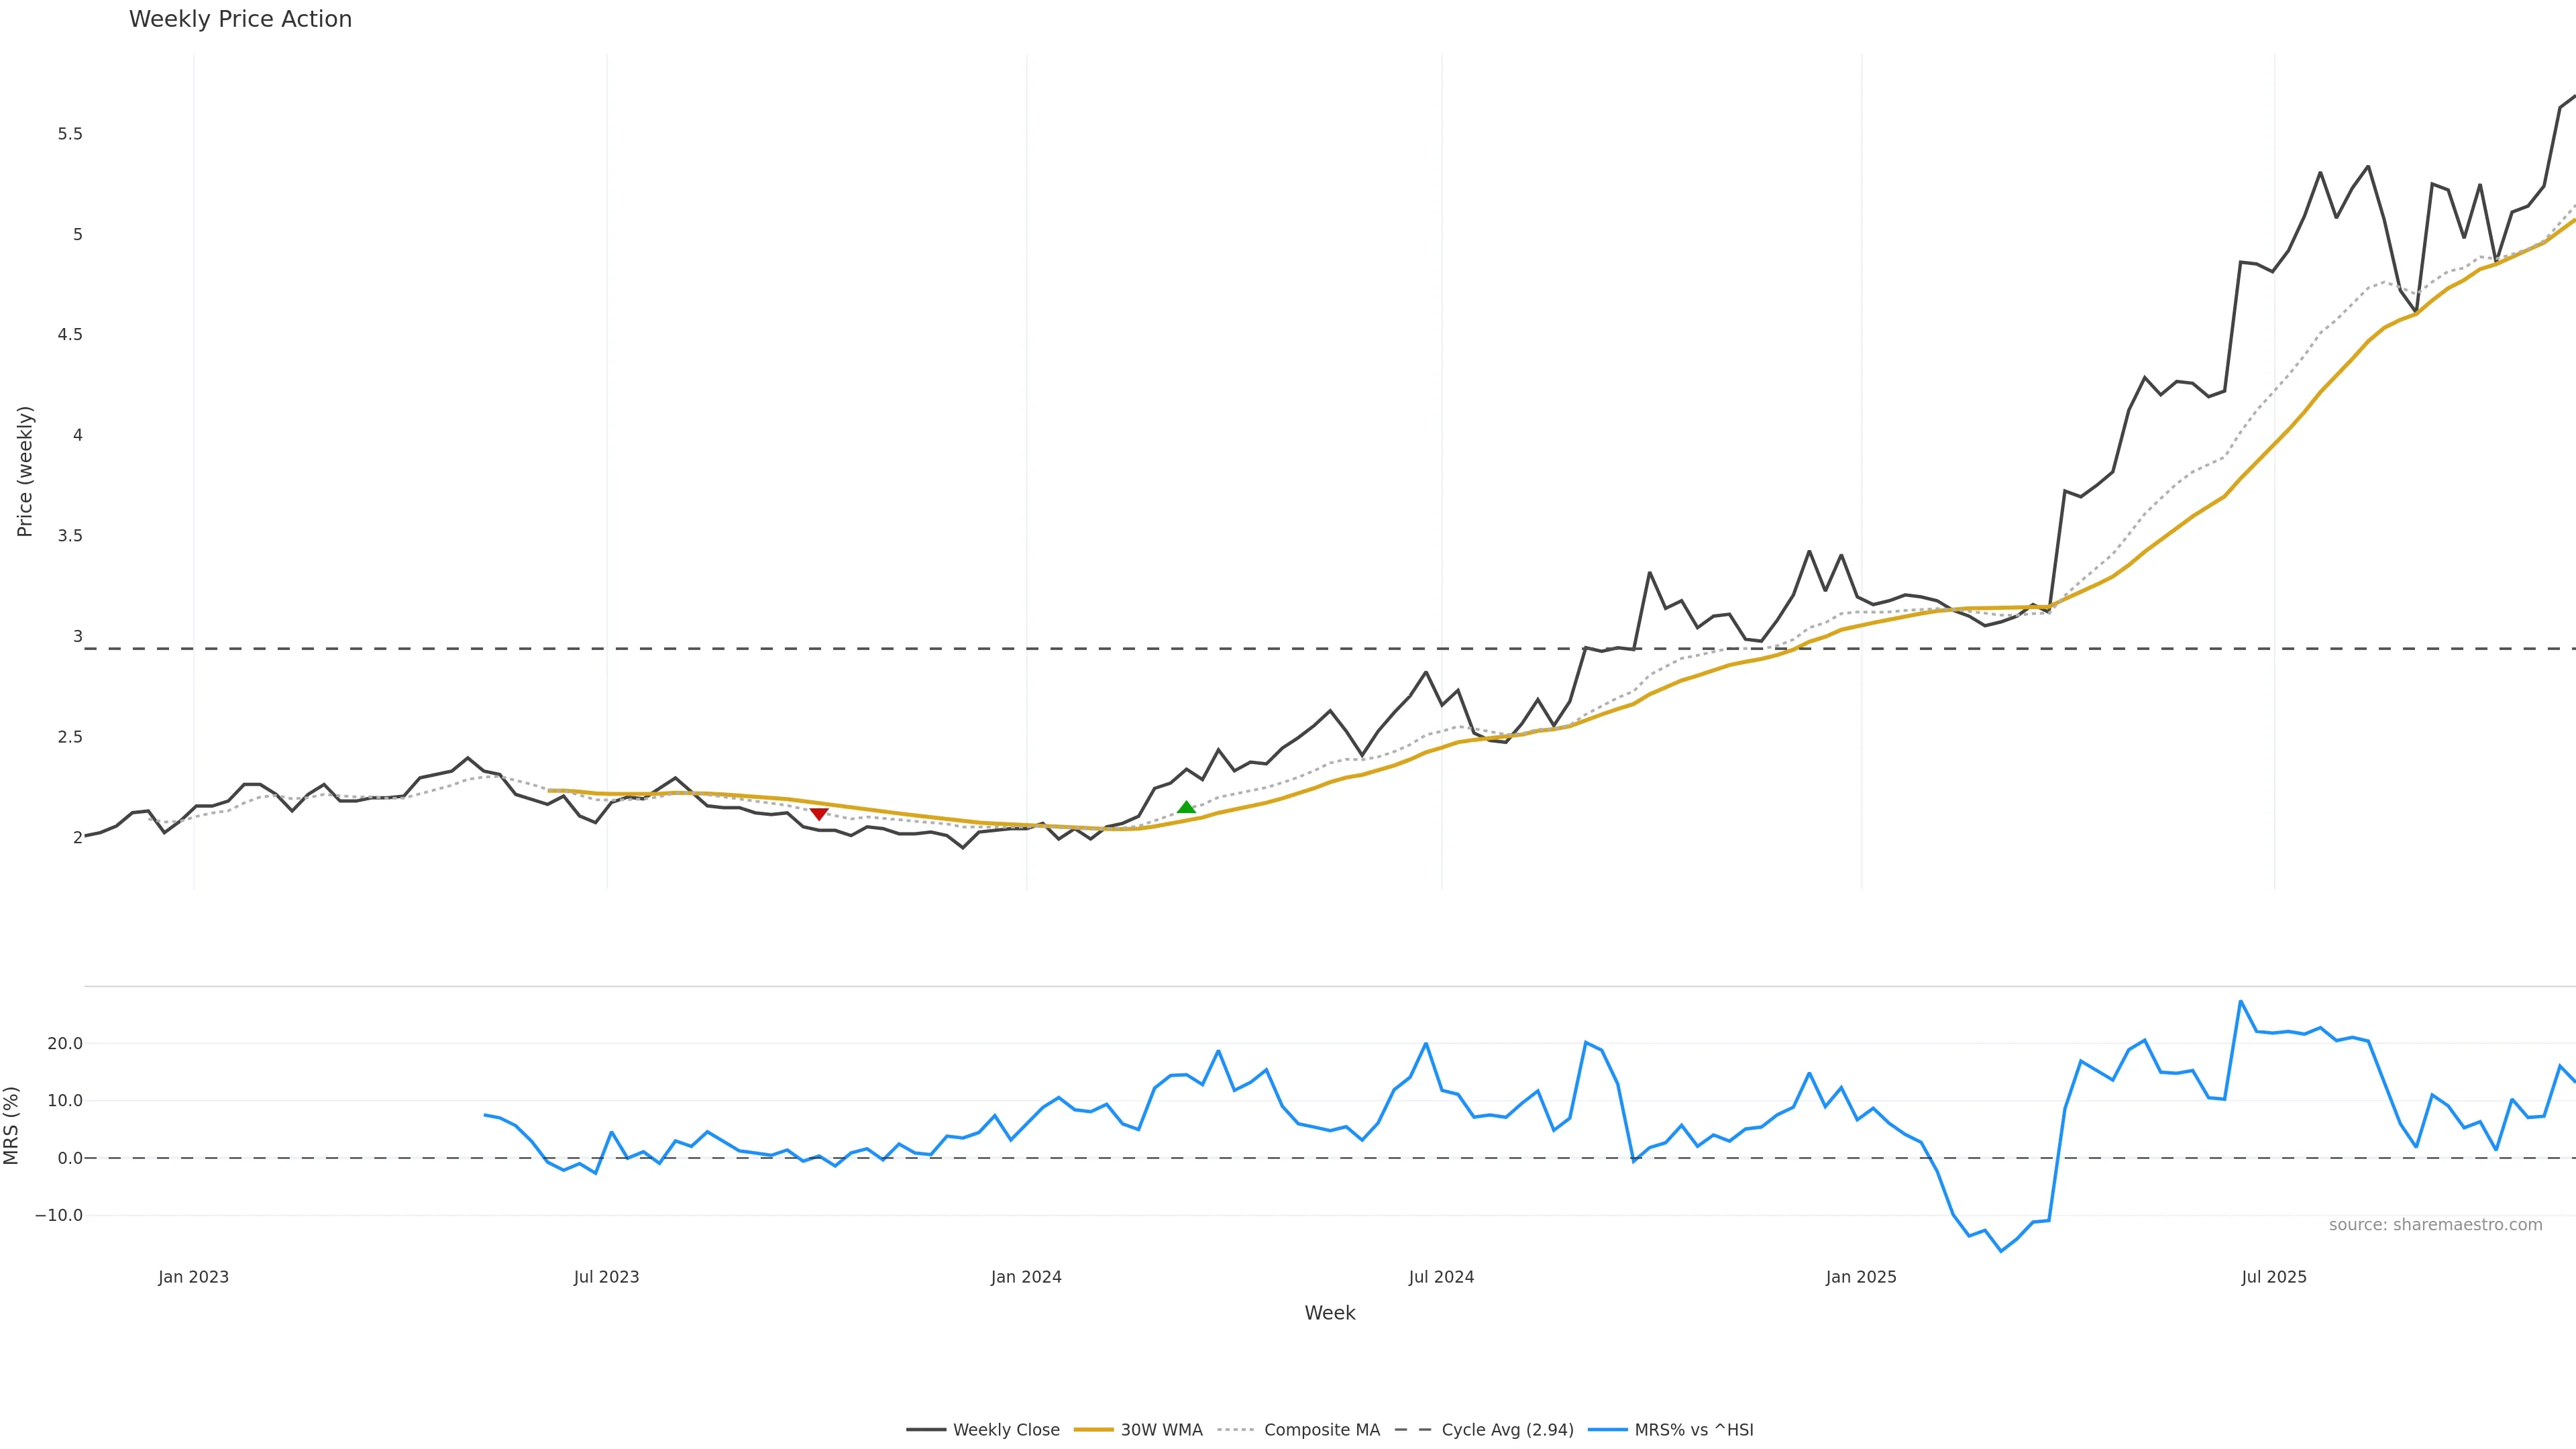Select the Jul 2023 x-axis label
2576x1449 pixels.
pos(606,1277)
